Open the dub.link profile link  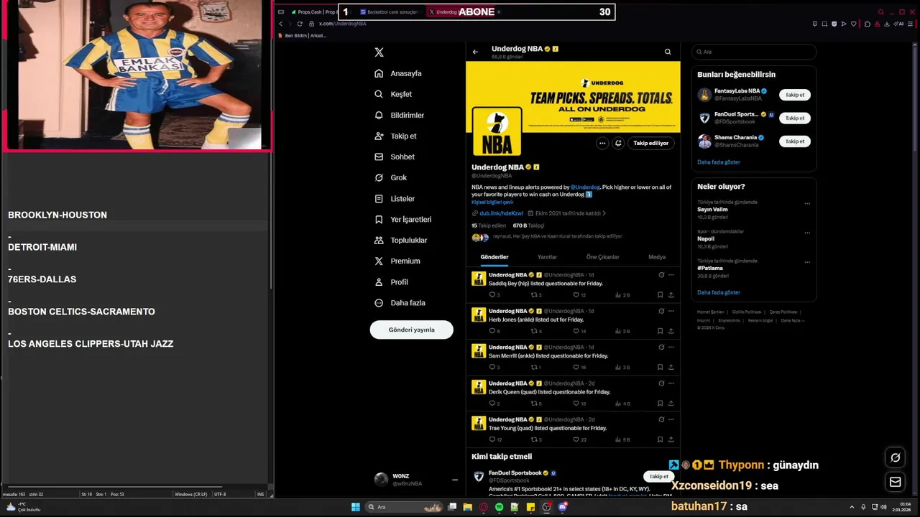501,213
